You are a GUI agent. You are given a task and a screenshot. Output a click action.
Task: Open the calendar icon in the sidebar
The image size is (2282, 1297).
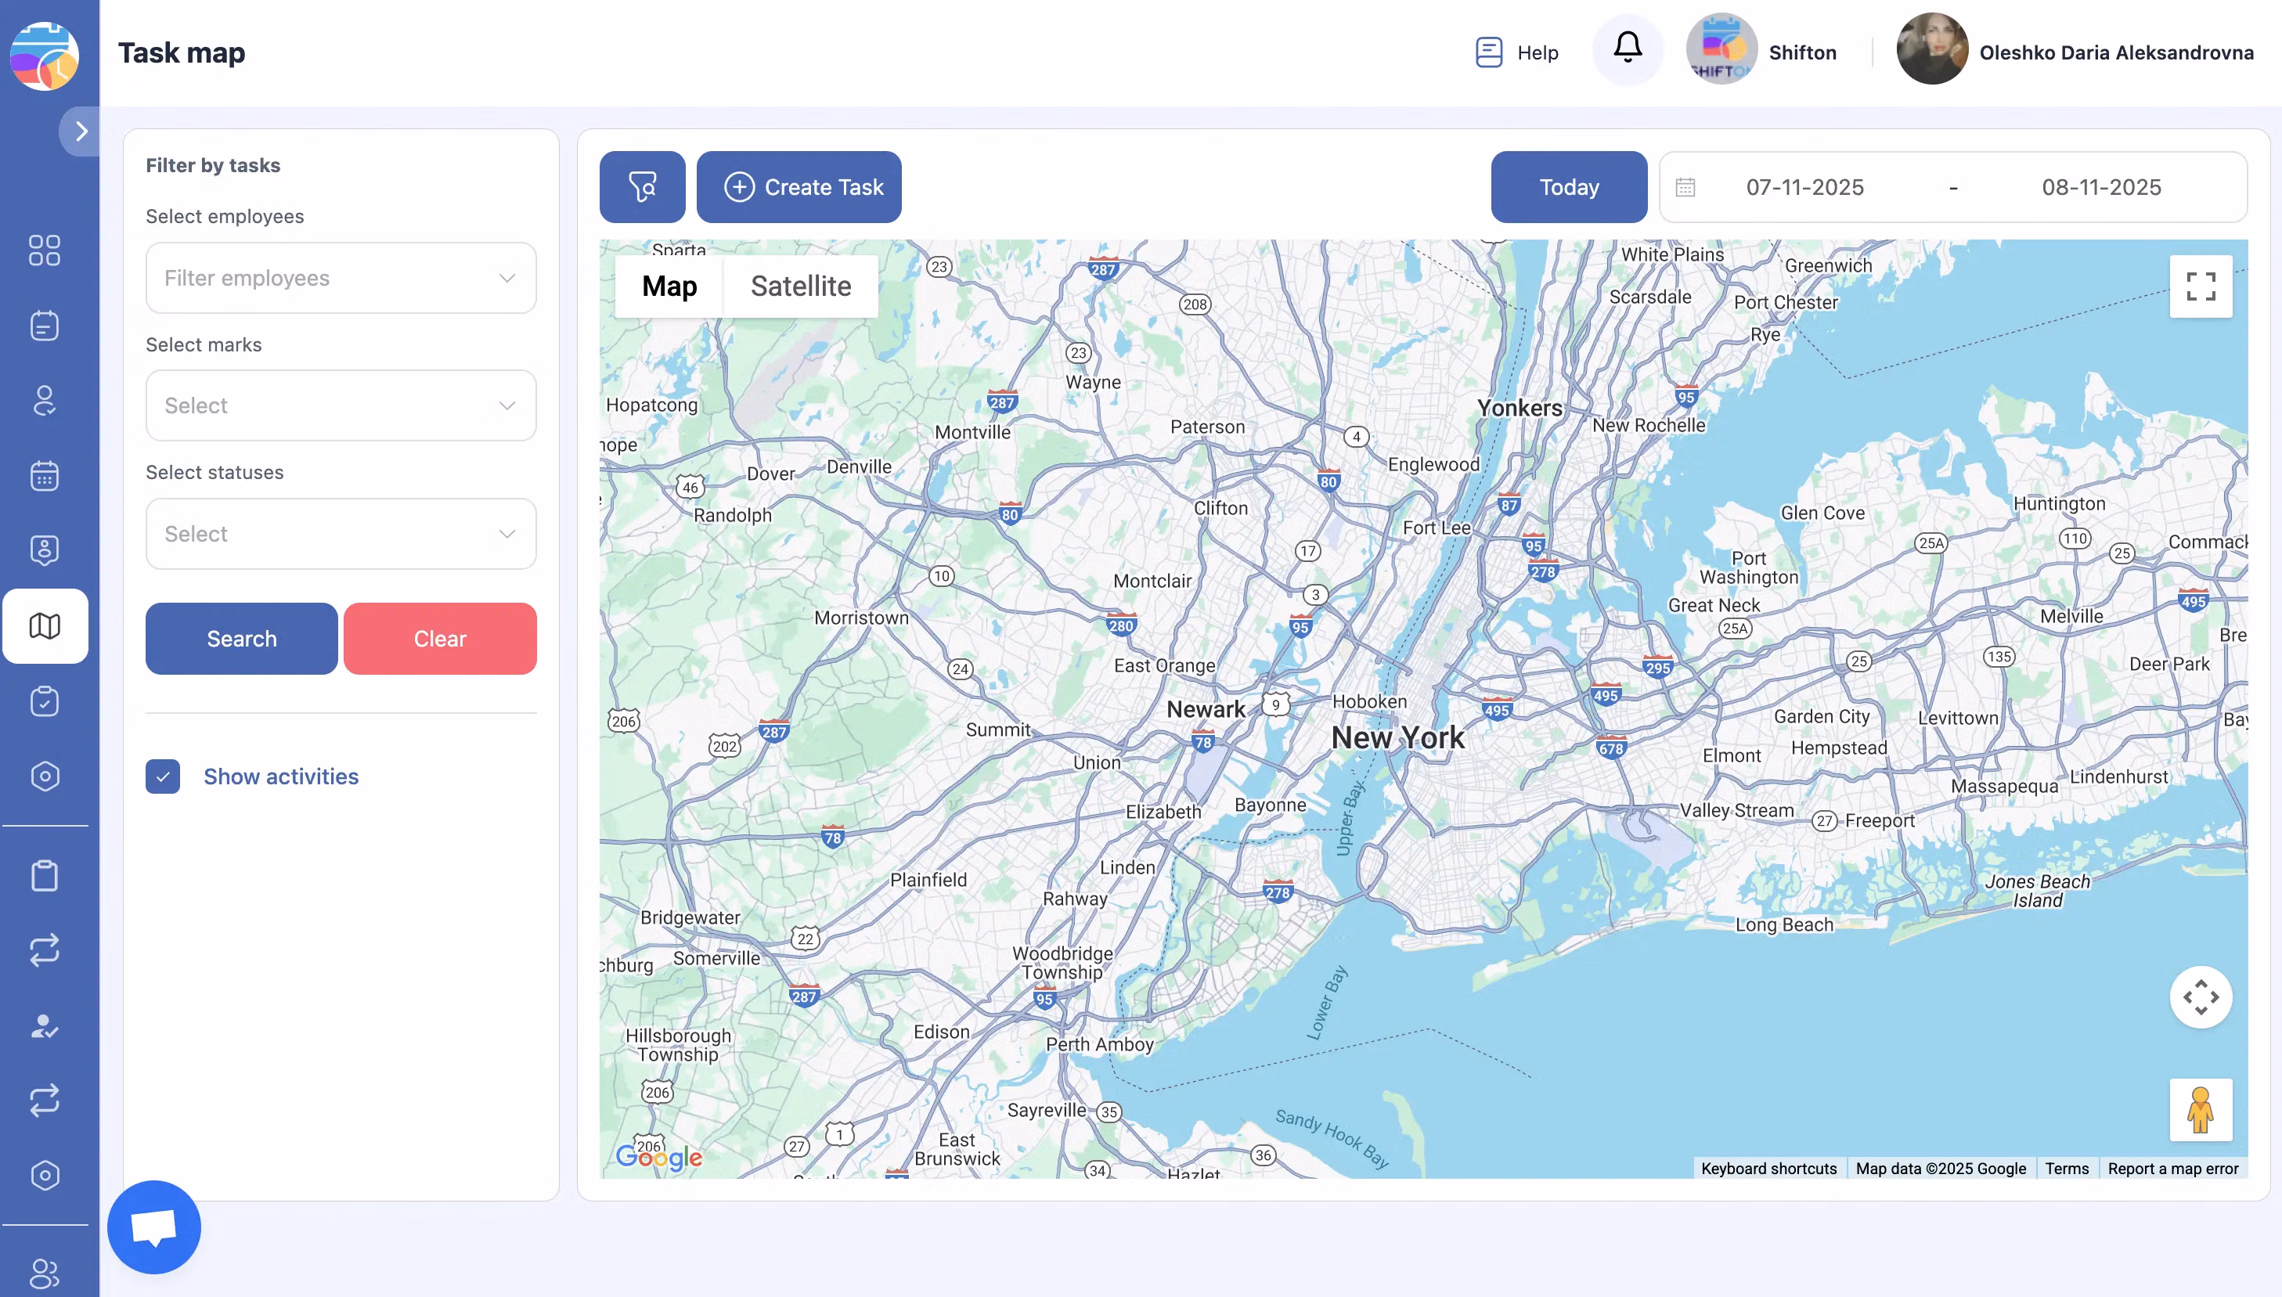point(45,475)
